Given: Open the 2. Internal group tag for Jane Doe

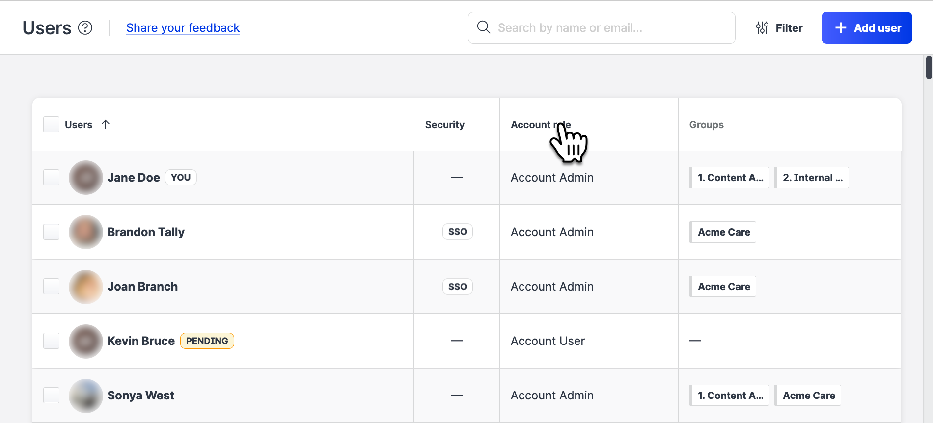Looking at the screenshot, I should tap(812, 178).
